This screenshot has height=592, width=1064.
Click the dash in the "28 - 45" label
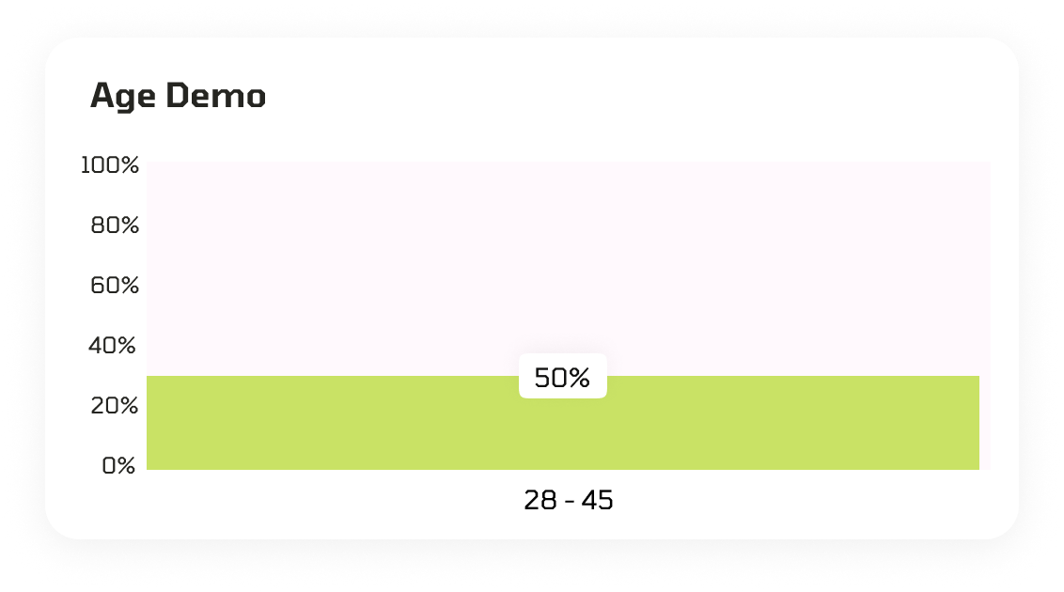(x=570, y=502)
